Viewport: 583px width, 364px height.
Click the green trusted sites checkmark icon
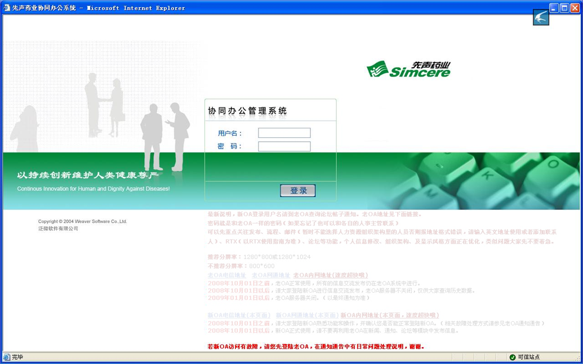513,357
